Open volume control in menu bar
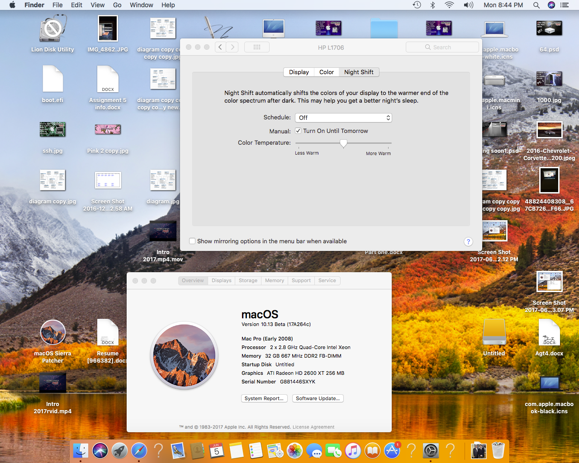 pyautogui.click(x=468, y=5)
